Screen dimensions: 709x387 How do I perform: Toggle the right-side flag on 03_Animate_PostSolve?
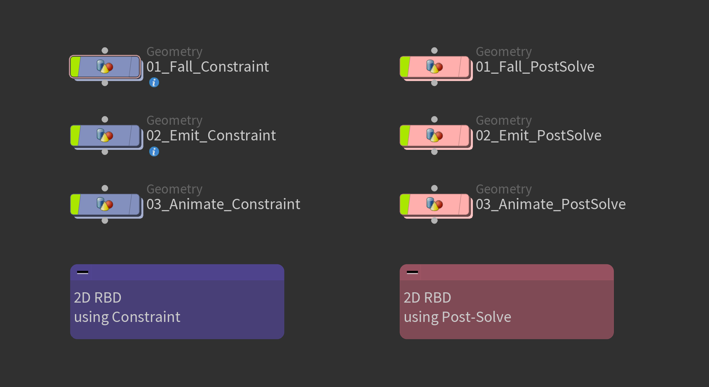click(x=464, y=204)
